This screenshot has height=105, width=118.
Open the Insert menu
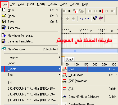[30, 4]
